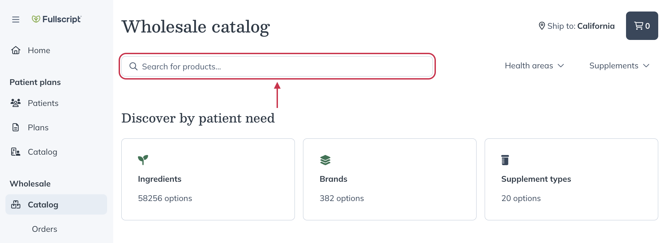Navigate to Plans in the sidebar

(x=38, y=128)
